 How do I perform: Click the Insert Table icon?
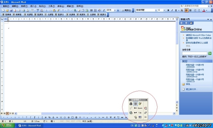click(x=83, y=10)
